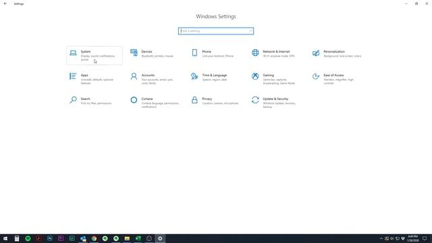The height and width of the screenshot is (243, 432).
Task: Switch to Google Chrome in the taskbar
Action: 94,238
